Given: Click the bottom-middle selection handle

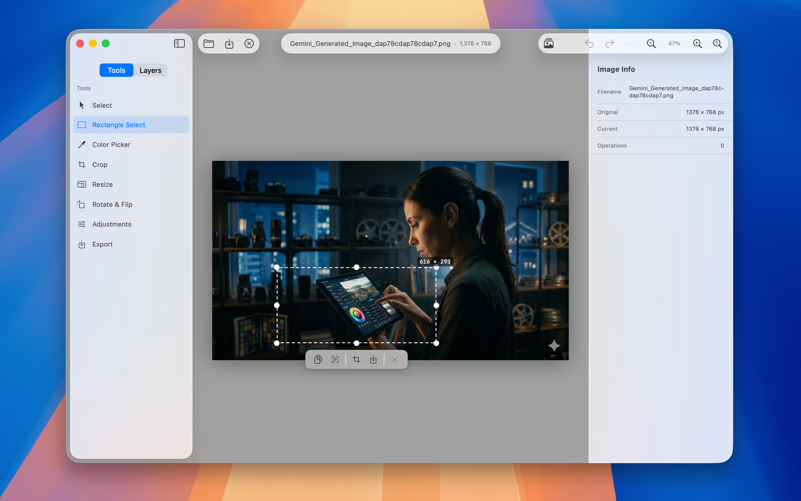Looking at the screenshot, I should click(357, 343).
